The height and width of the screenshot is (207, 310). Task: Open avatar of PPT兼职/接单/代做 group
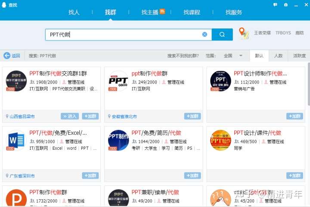[x=118, y=198]
